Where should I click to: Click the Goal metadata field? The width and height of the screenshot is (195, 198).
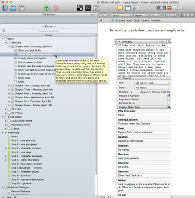coord(144,132)
